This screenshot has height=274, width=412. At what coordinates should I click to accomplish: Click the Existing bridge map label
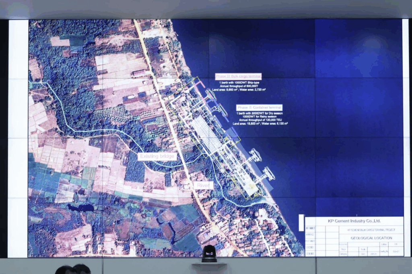pos(157,157)
